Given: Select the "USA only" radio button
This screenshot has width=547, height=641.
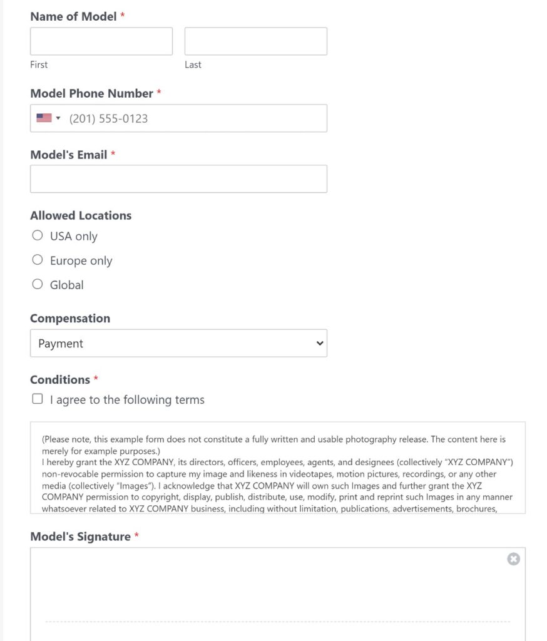Looking at the screenshot, I should tap(37, 235).
